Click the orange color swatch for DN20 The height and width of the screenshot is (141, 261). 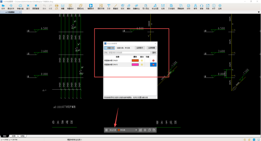[x=135, y=60]
